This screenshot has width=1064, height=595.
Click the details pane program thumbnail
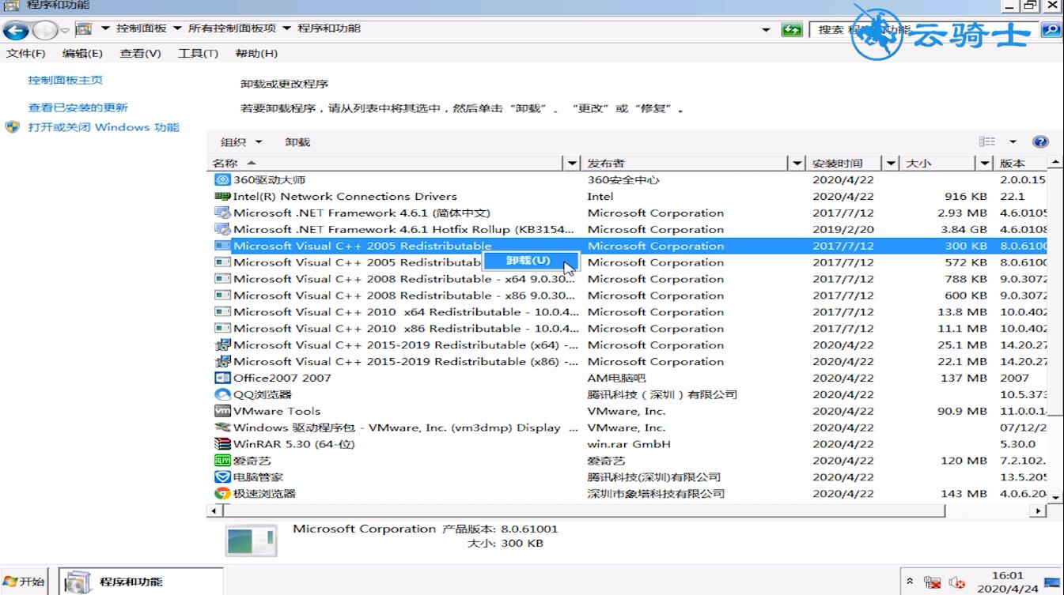251,541
